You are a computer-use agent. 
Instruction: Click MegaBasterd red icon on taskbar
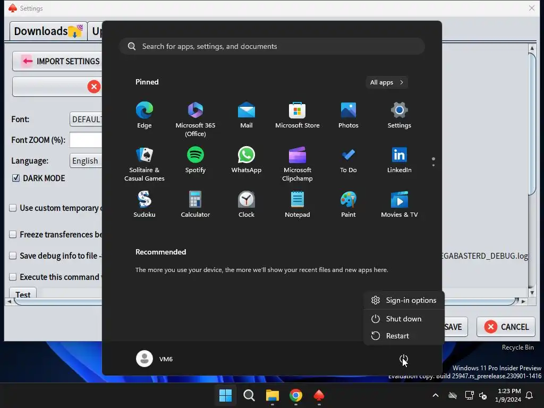319,395
